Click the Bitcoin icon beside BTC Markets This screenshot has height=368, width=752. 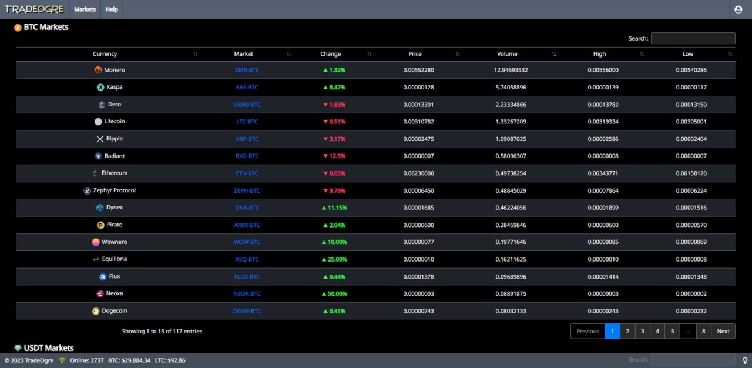[x=18, y=28]
